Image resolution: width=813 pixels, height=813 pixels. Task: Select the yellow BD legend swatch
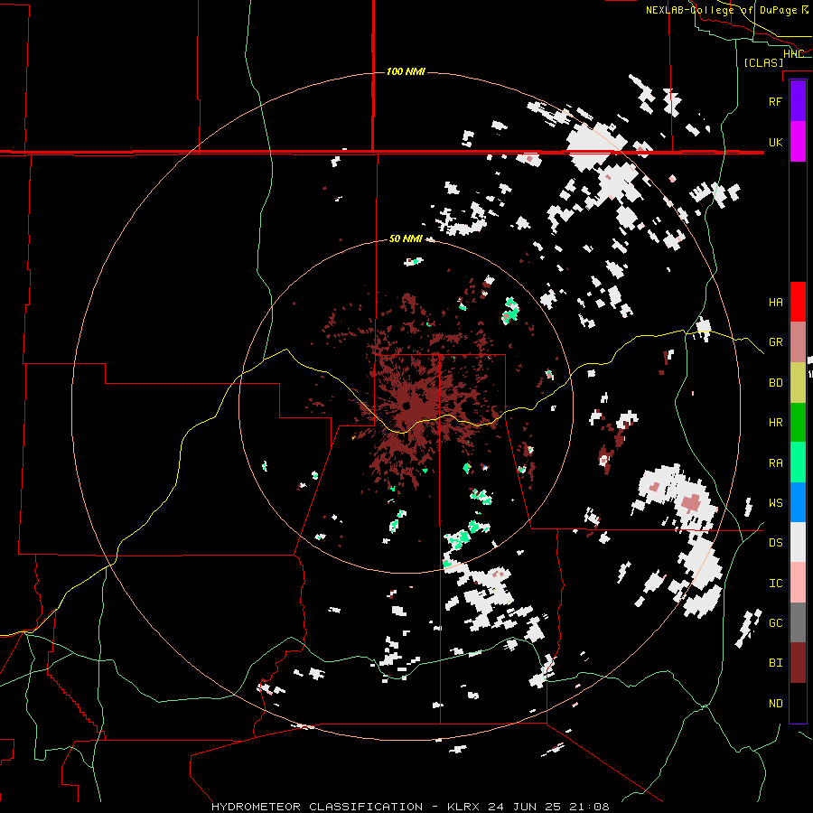point(798,383)
